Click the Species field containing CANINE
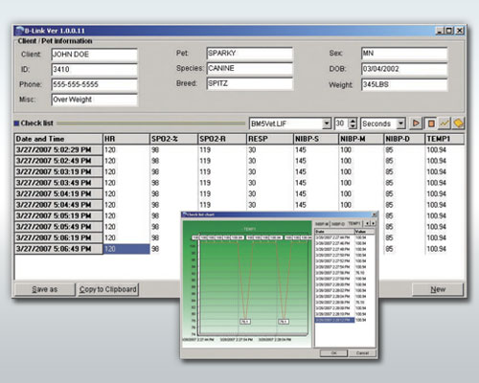The width and height of the screenshot is (479, 383). click(x=249, y=68)
